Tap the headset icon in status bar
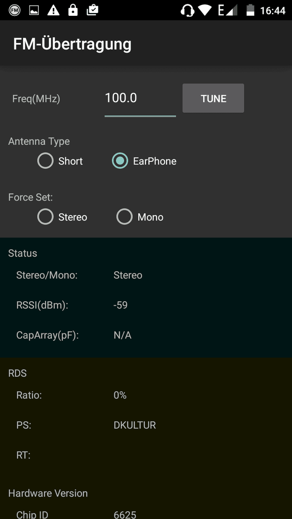This screenshot has height=519, width=292. [187, 11]
